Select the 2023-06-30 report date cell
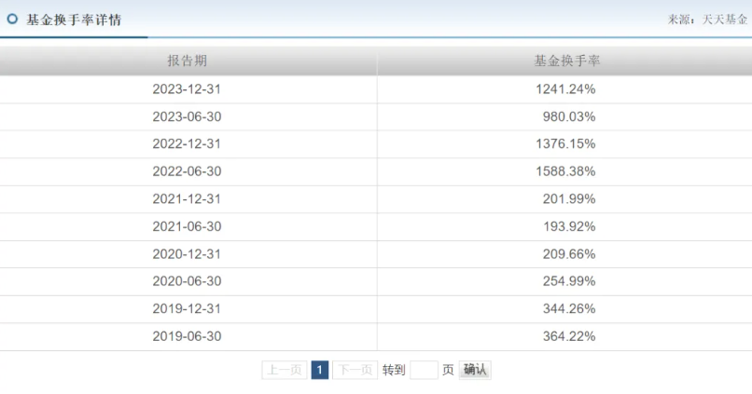This screenshot has width=752, height=394. (x=187, y=116)
